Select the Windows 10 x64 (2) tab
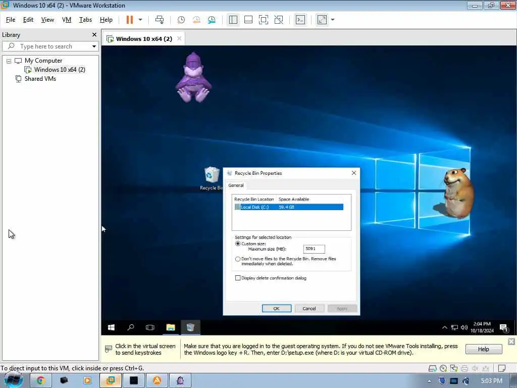 [x=144, y=39]
